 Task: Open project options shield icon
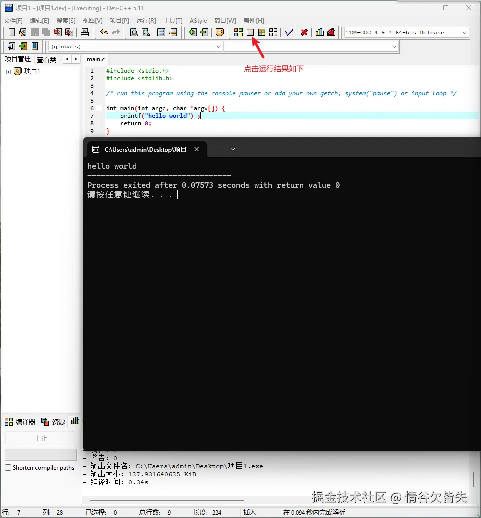point(220,32)
